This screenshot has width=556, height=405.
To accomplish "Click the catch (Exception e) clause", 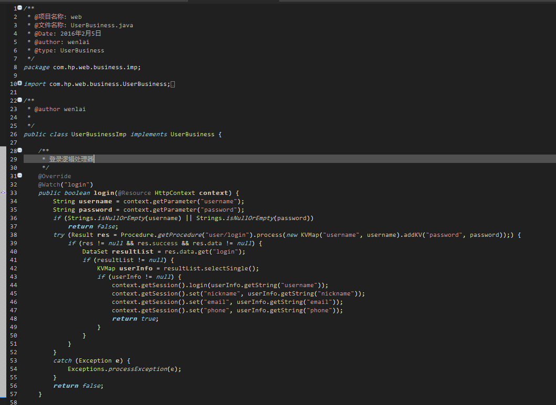I will (x=88, y=360).
